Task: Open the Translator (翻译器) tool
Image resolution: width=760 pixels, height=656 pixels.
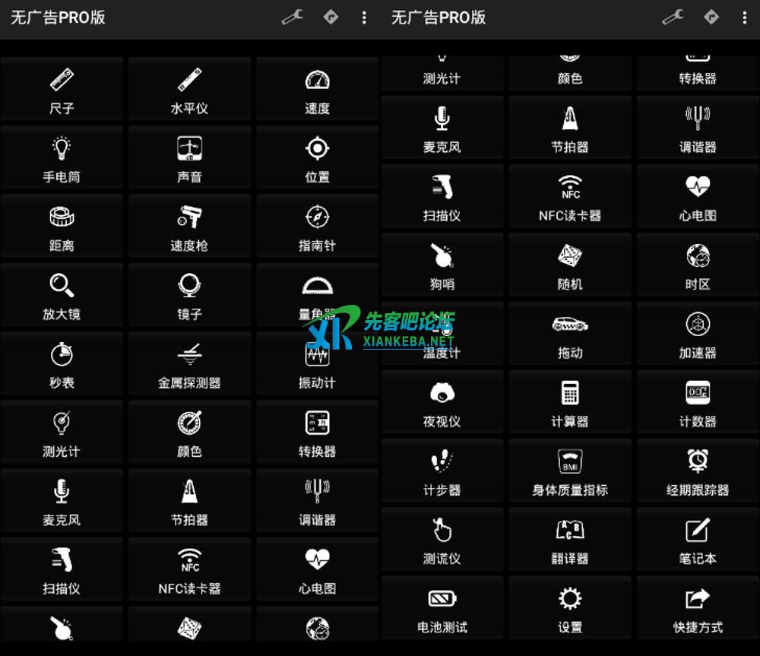Action: click(x=570, y=539)
